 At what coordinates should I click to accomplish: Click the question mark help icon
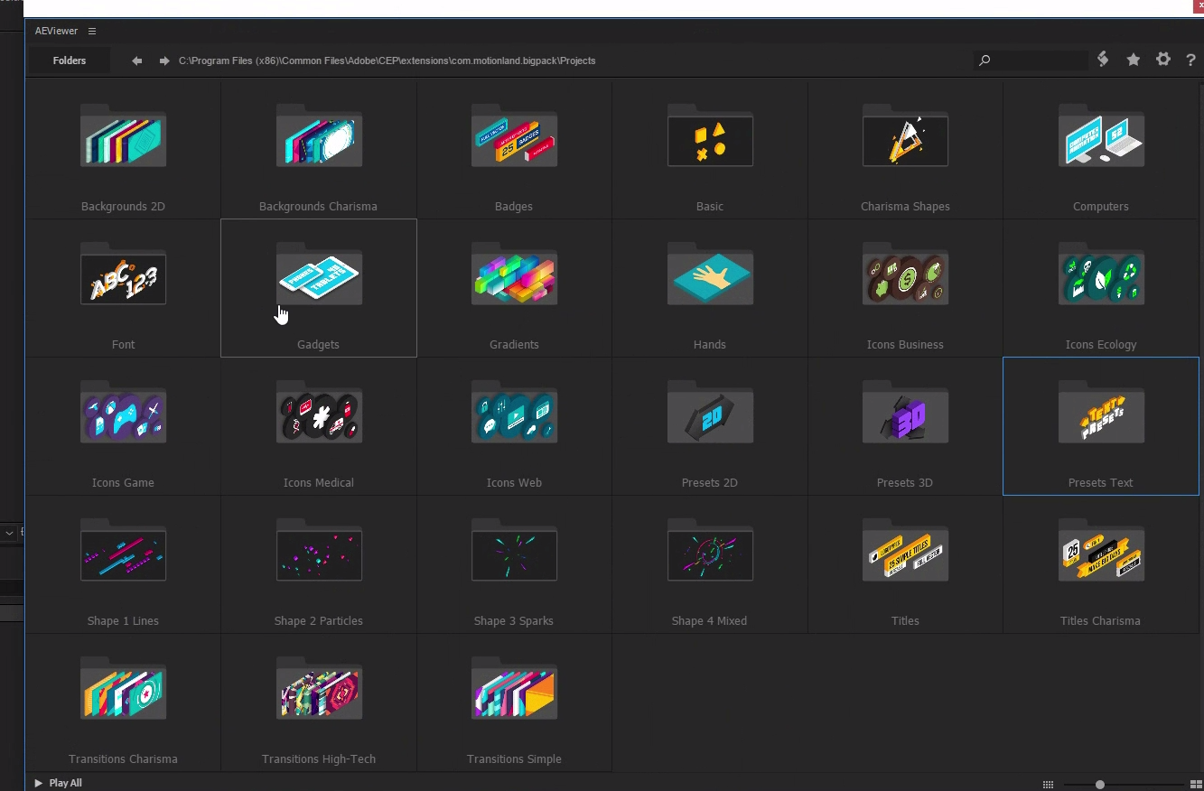coord(1190,60)
